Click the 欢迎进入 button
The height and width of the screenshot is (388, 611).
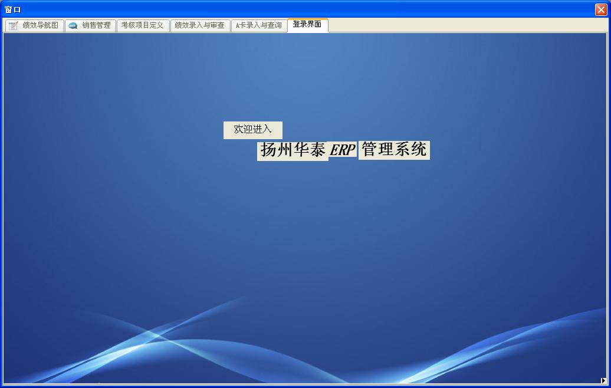253,130
